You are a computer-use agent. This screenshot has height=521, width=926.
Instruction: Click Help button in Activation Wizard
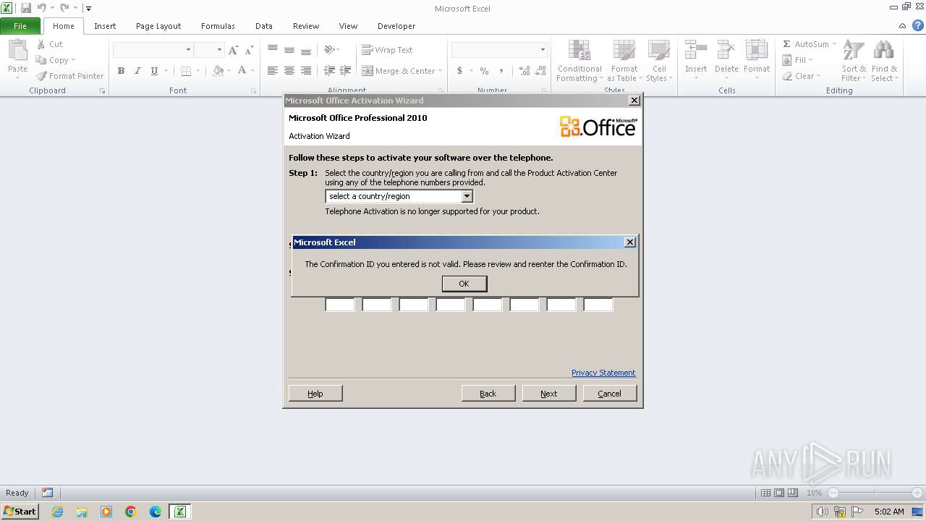click(x=315, y=393)
